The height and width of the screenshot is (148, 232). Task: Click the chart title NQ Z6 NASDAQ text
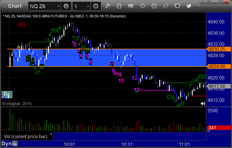click(64, 16)
